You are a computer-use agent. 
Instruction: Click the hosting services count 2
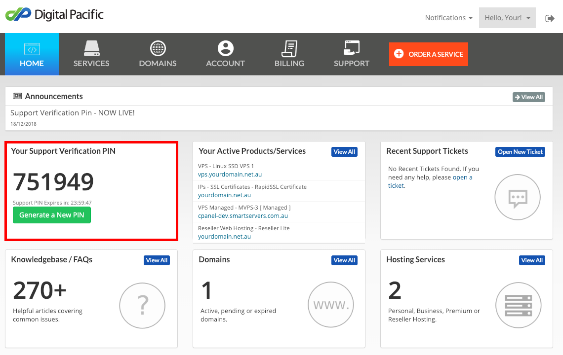click(395, 290)
